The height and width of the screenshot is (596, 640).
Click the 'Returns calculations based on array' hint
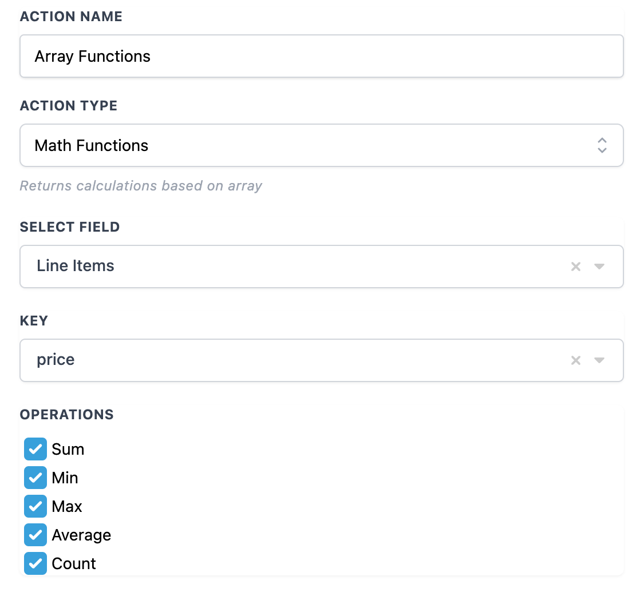tap(141, 186)
